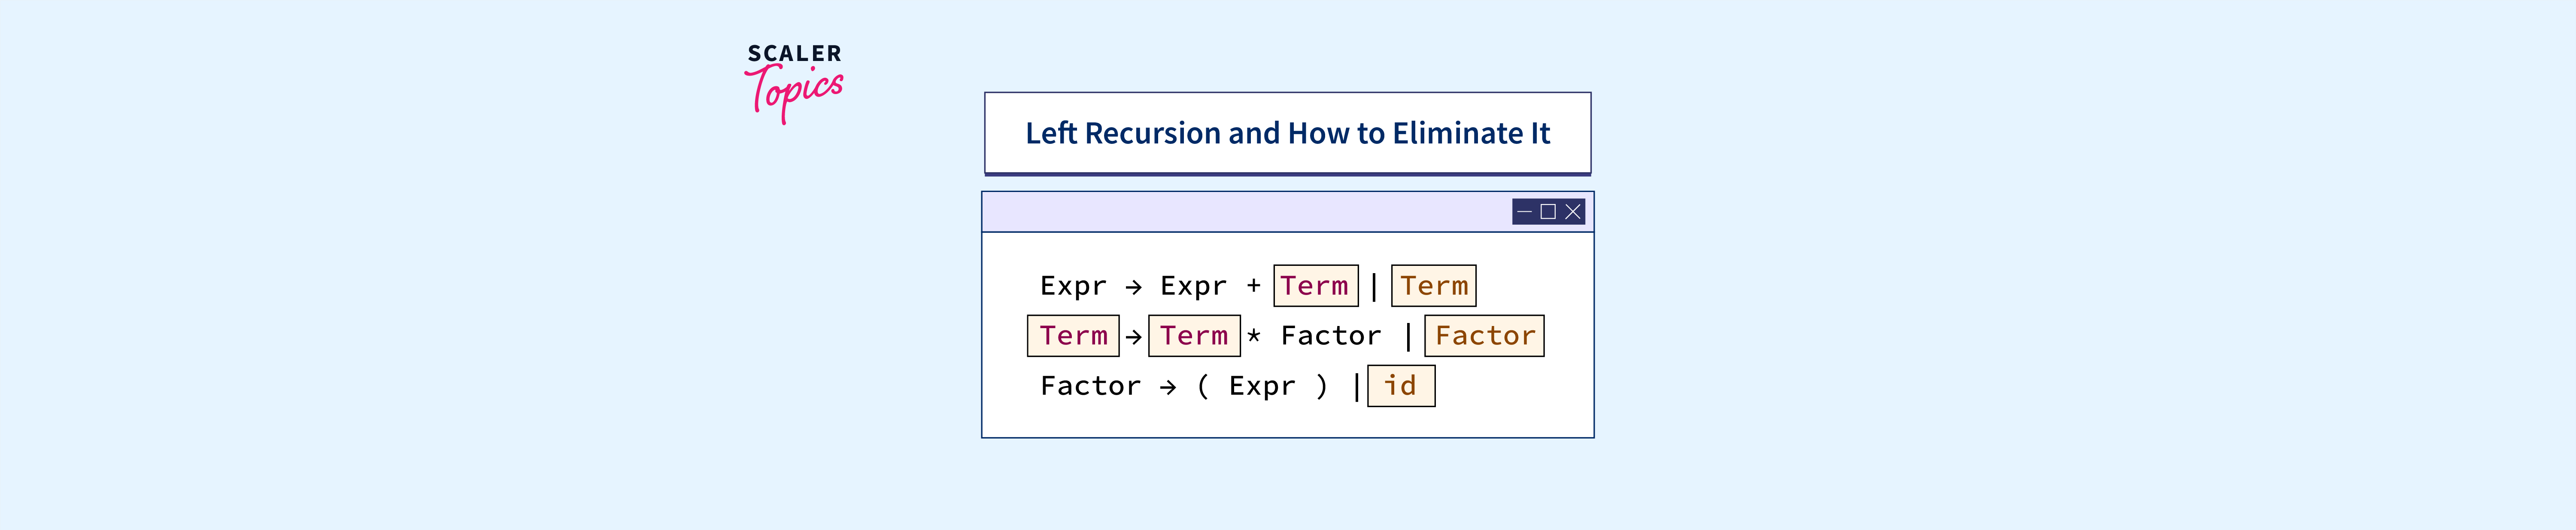Click the arrow between the two Term boxes
Screen dimensions: 2576x530
1133,337
